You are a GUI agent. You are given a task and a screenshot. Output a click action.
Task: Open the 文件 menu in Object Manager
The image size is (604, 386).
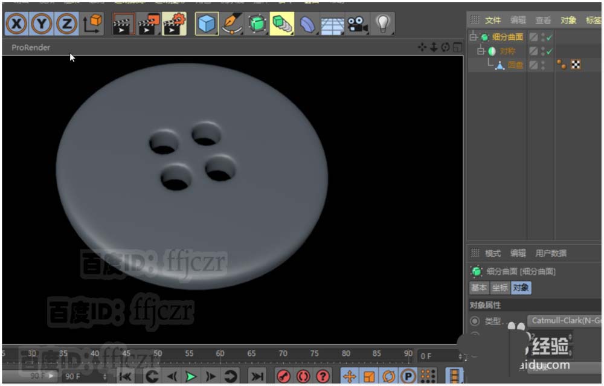coord(493,20)
